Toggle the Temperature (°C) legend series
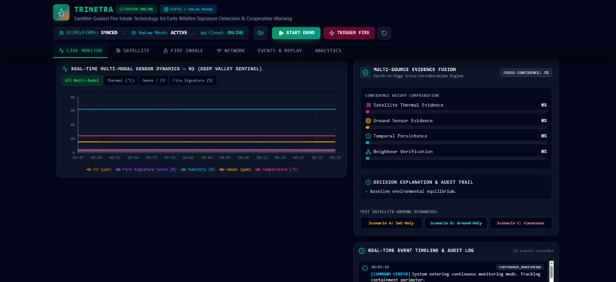Viewport: 616px width, 282px height. (277, 170)
